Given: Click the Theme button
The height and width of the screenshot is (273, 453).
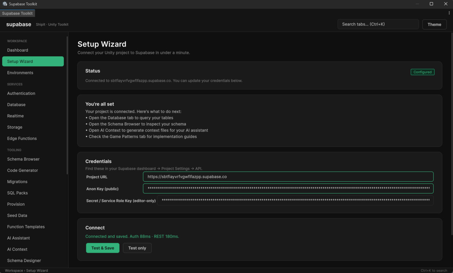Looking at the screenshot, I should 434,25.
